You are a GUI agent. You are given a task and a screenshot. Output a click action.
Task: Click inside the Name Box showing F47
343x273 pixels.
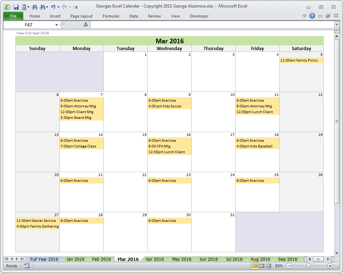[x=29, y=25]
